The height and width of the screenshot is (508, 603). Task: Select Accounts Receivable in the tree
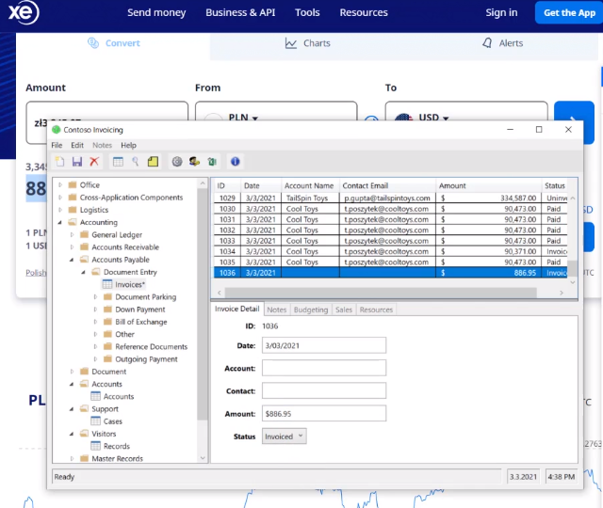point(125,247)
